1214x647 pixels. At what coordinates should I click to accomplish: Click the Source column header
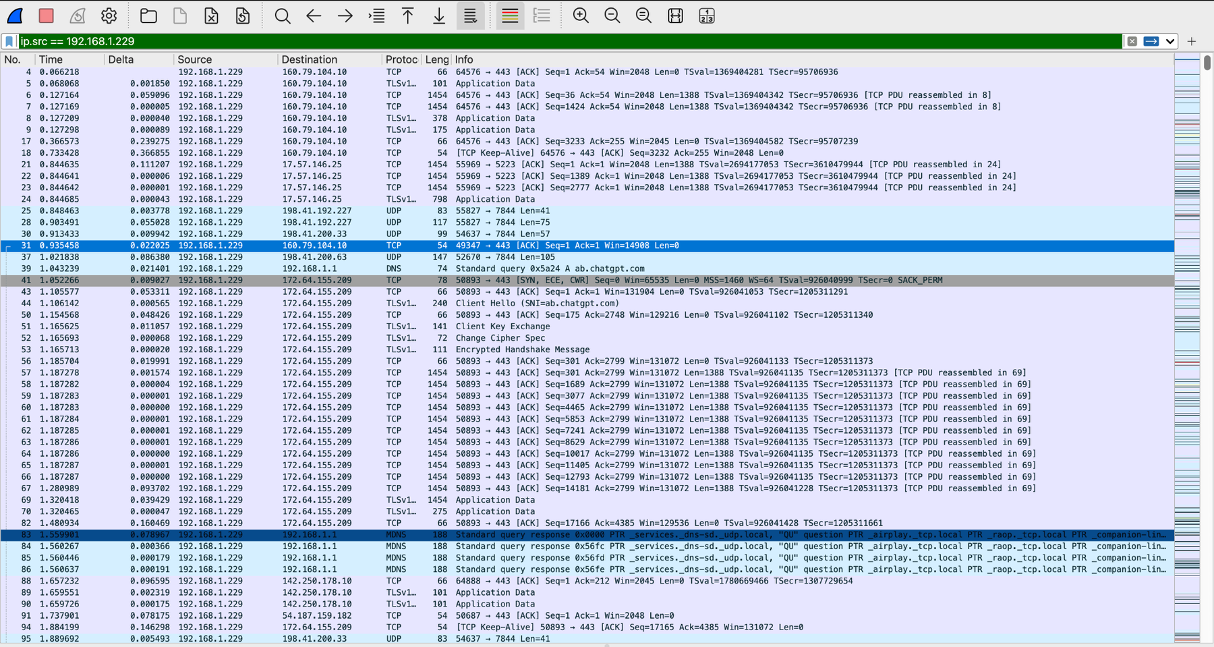(225, 59)
